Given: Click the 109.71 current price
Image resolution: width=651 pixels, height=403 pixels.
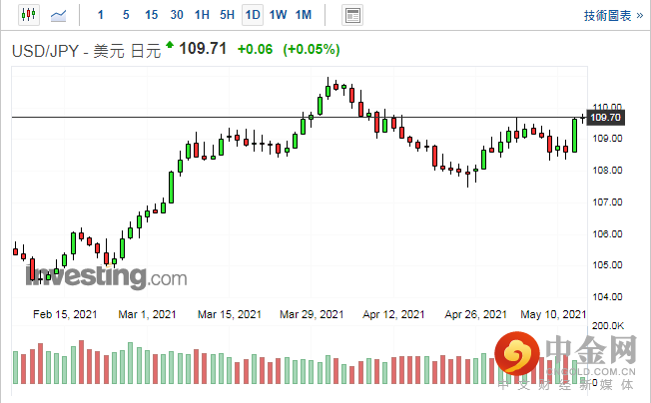Looking at the screenshot, I should pos(203,49).
